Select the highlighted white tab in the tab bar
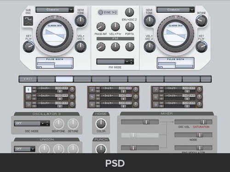 [x=64, y=79]
